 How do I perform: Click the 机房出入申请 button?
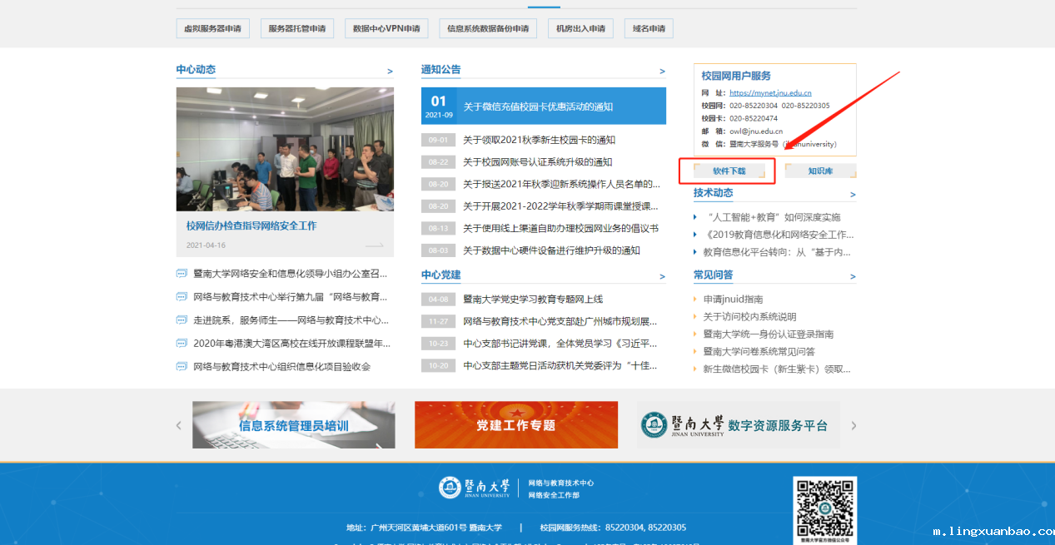click(580, 28)
